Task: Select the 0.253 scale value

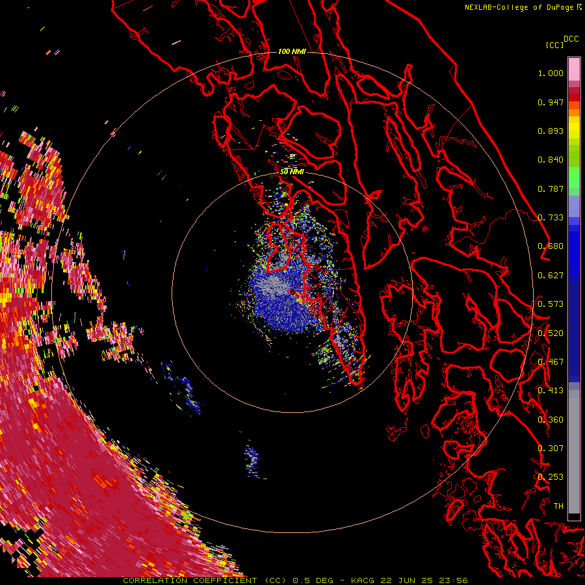Action: pyautogui.click(x=551, y=477)
